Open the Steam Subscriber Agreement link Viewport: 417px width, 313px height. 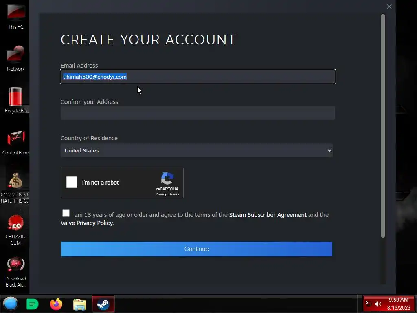click(x=268, y=215)
